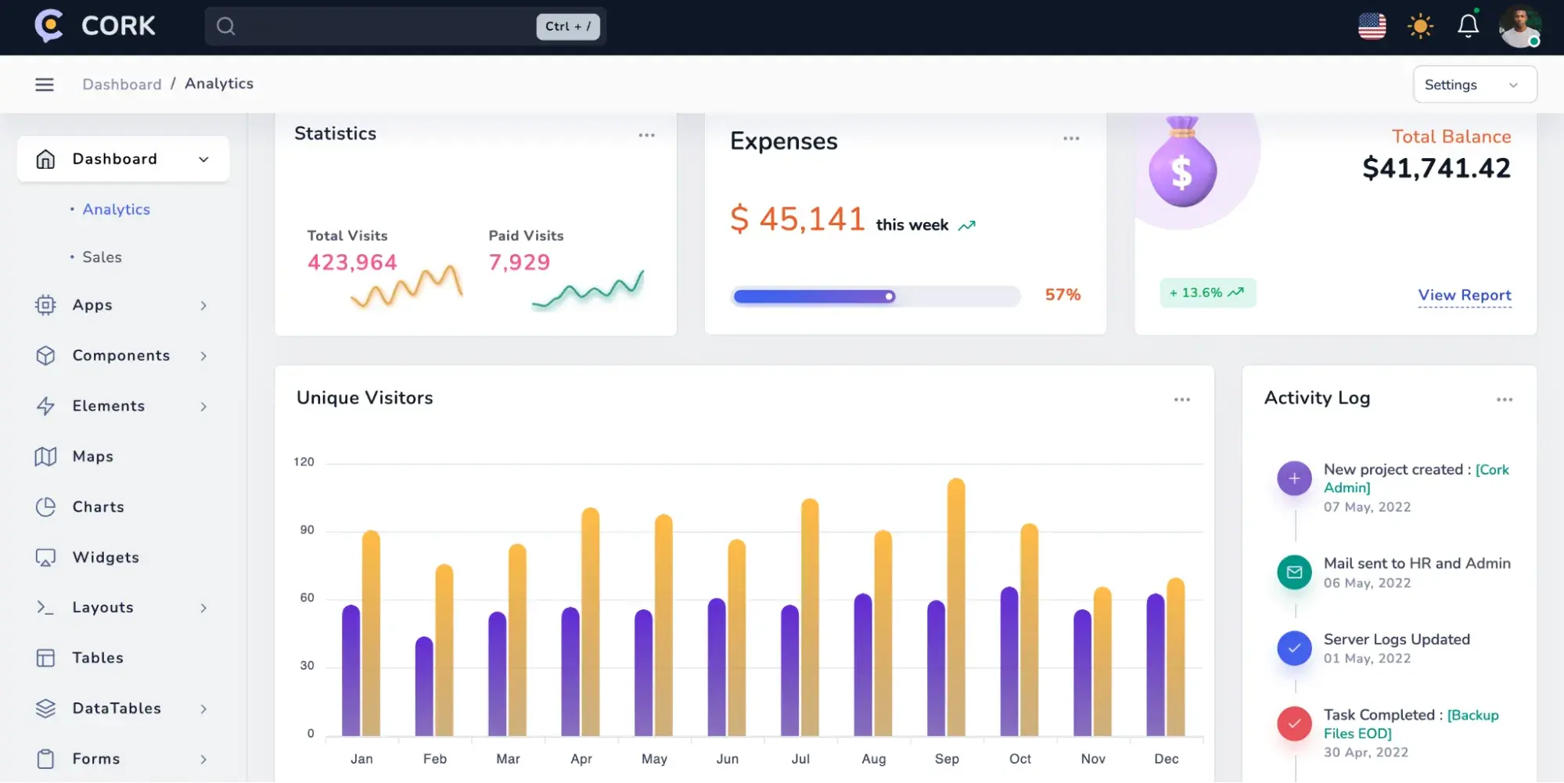Open the Activity Log three-dot menu
Image resolution: width=1564 pixels, height=783 pixels.
(1504, 400)
